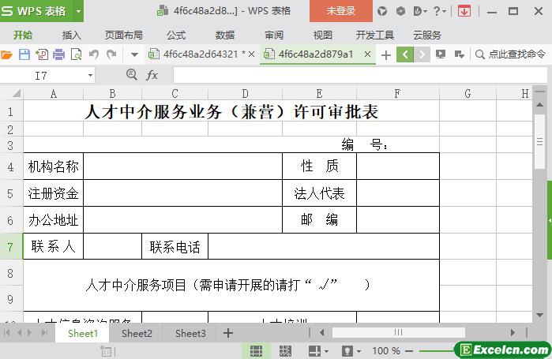Undo the last action
Viewport: 552px width, 359px height.
click(94, 54)
